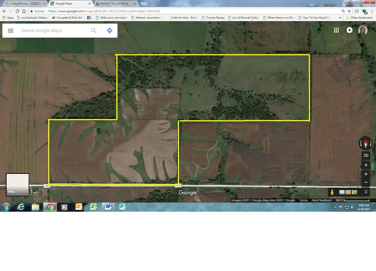
Task: Click the search magnifier icon
Action: [x=94, y=31]
